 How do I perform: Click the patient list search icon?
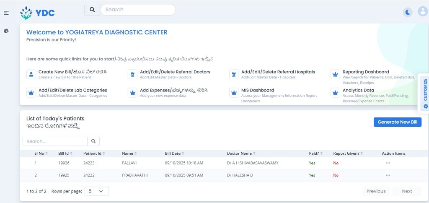pos(93,141)
